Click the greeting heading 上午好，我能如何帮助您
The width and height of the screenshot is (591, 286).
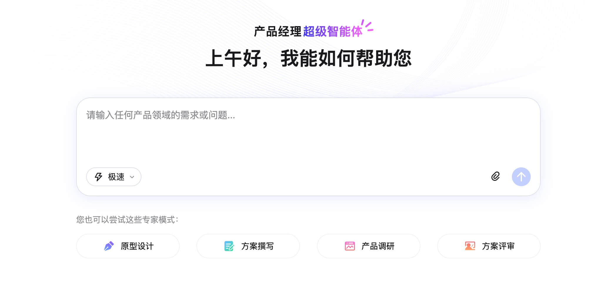tap(308, 58)
